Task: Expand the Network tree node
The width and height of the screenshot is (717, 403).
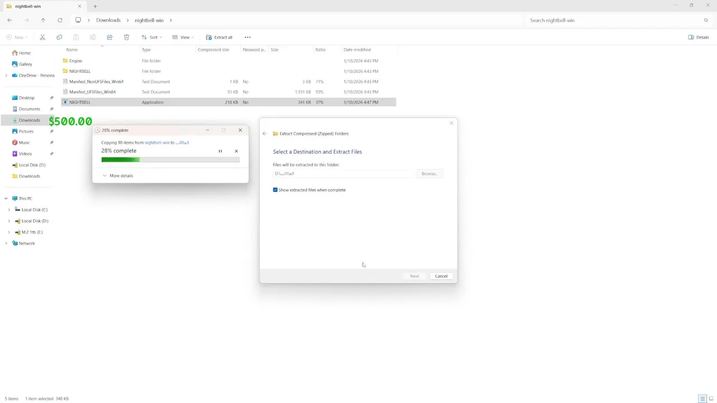Action: 6,243
